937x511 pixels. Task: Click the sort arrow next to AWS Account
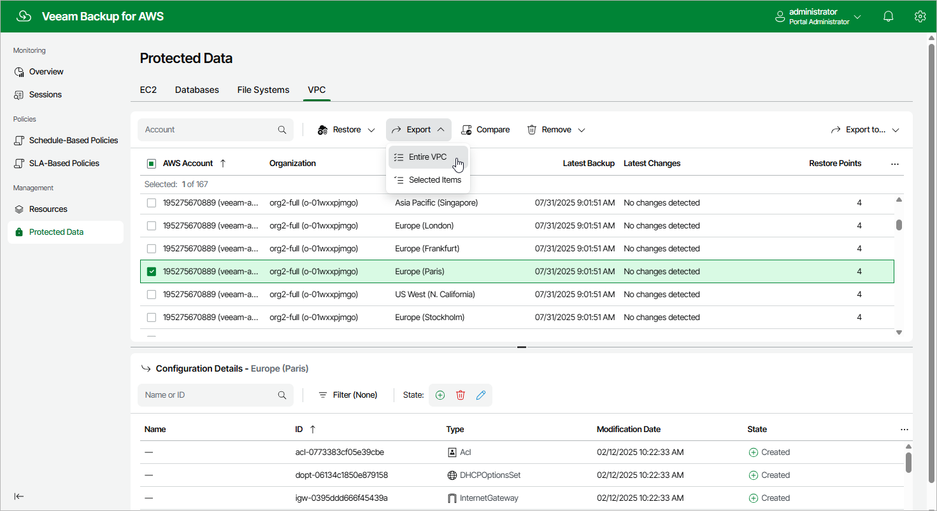pyautogui.click(x=223, y=164)
